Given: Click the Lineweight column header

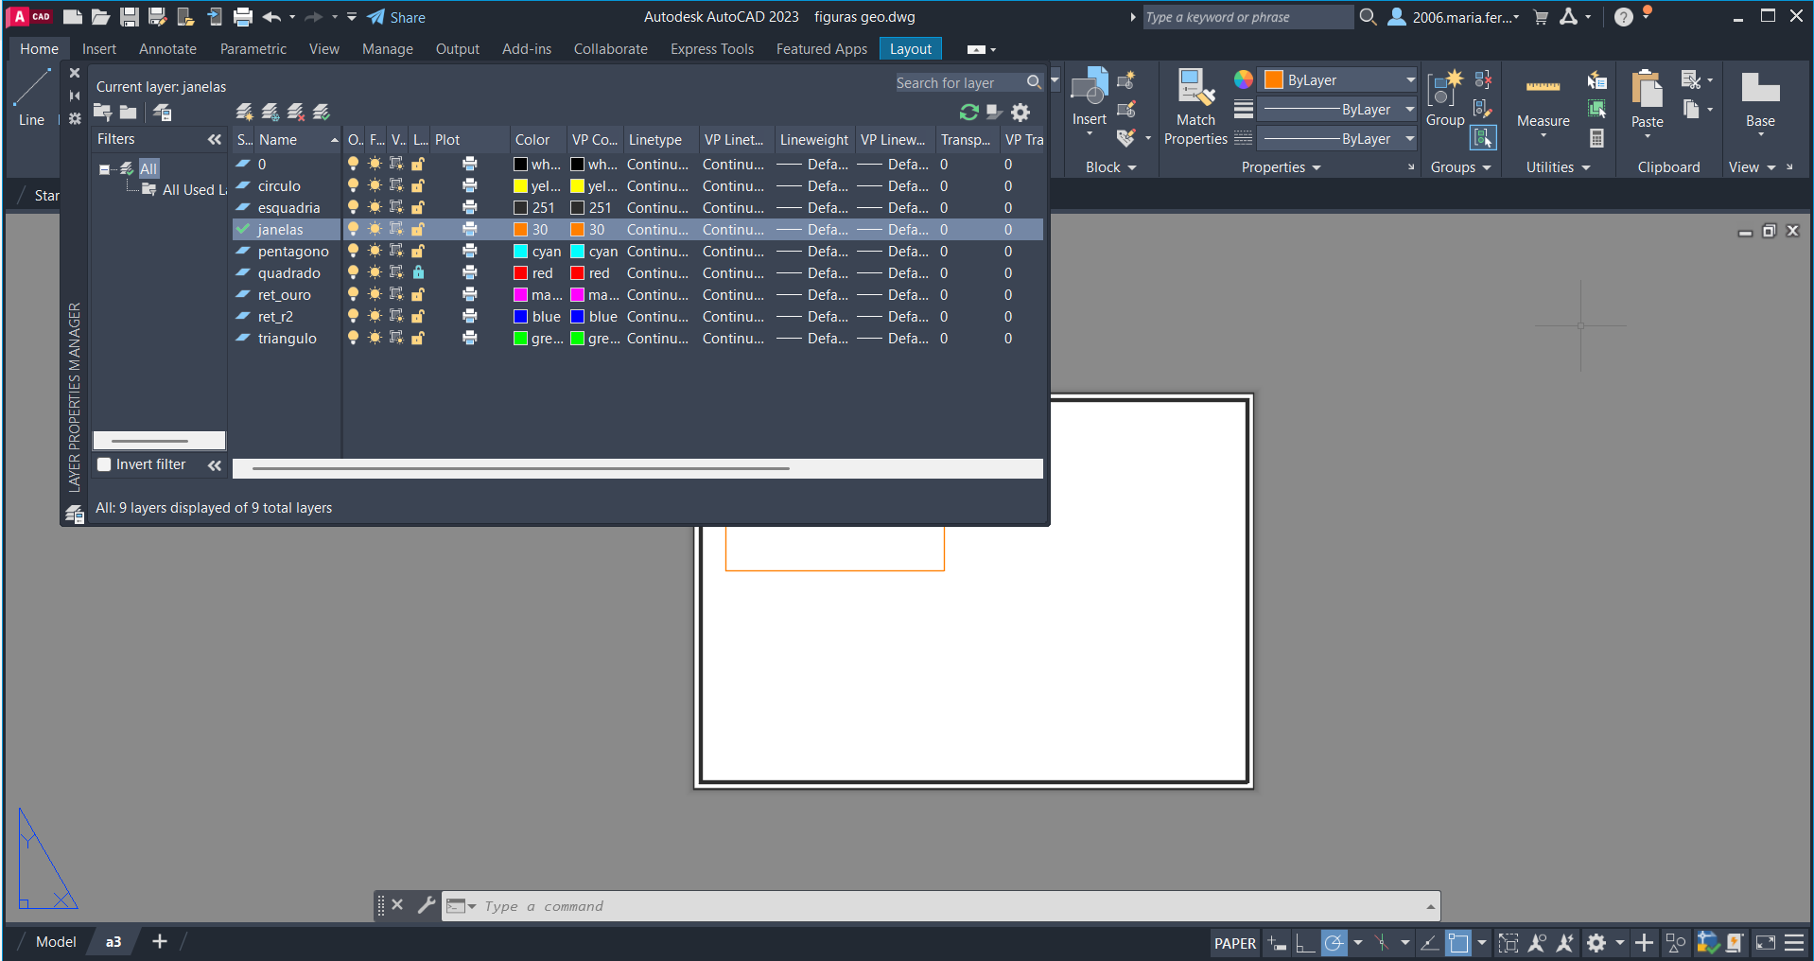Looking at the screenshot, I should 814,140.
